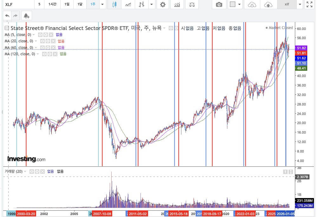
Task: Hide the MA (5, close, 0) line
Action: click(40, 35)
